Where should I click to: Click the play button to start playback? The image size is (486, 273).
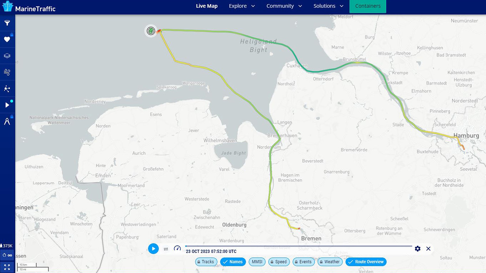153,249
